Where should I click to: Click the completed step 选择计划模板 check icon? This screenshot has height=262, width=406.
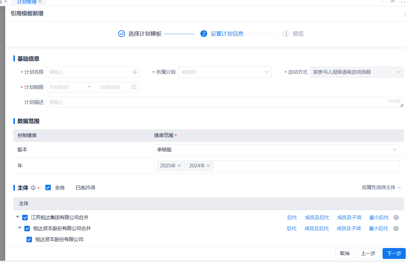coord(121,33)
